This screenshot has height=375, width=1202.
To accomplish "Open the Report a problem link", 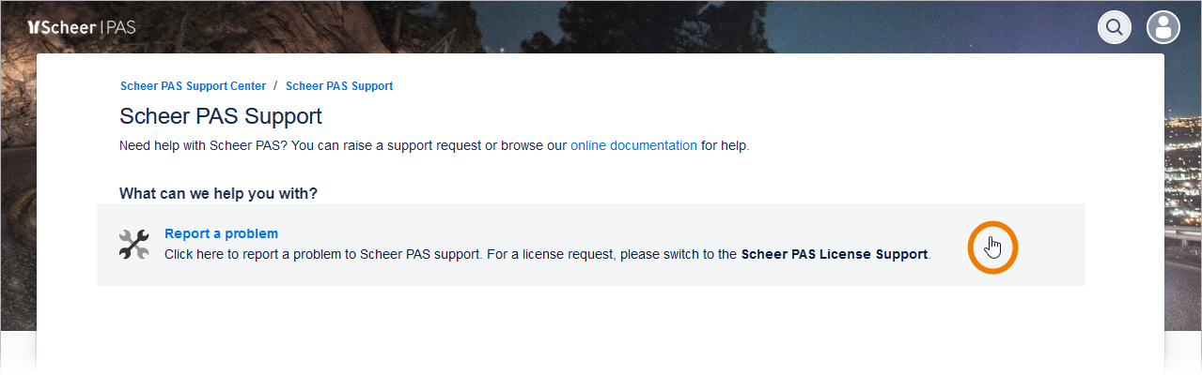I will pyautogui.click(x=221, y=233).
